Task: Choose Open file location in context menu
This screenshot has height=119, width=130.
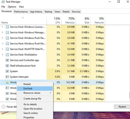Action: click(x=35, y=109)
